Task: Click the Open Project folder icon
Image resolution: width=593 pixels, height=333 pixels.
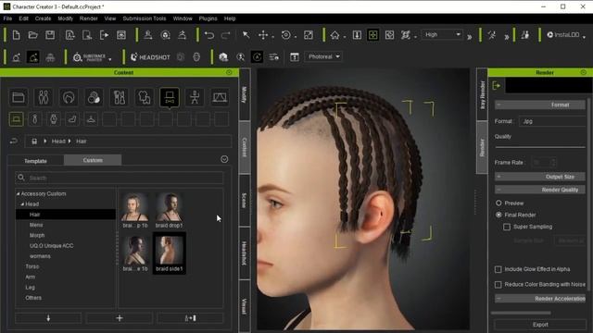Action: coord(33,35)
